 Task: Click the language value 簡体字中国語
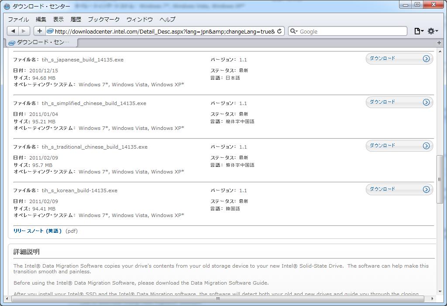tap(240, 121)
